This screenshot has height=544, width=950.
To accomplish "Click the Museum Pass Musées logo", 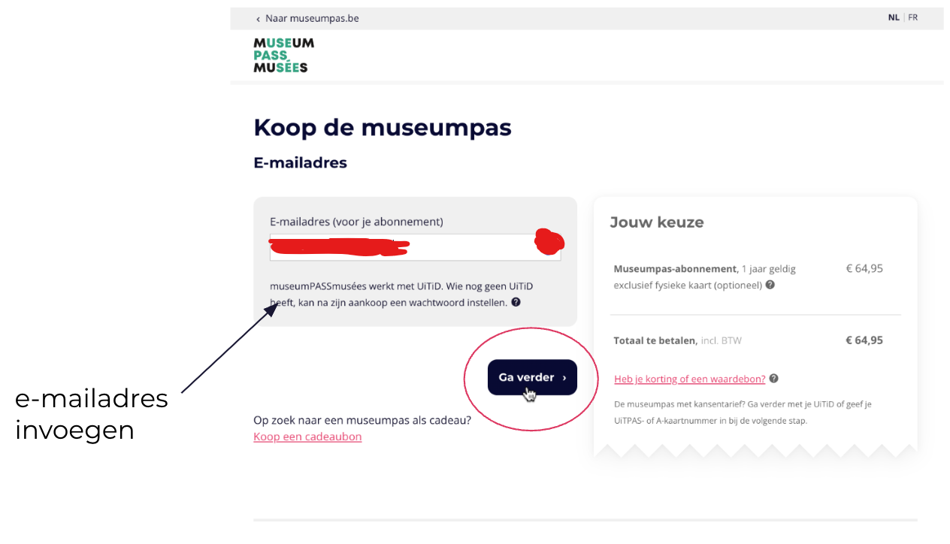I will pos(284,55).
